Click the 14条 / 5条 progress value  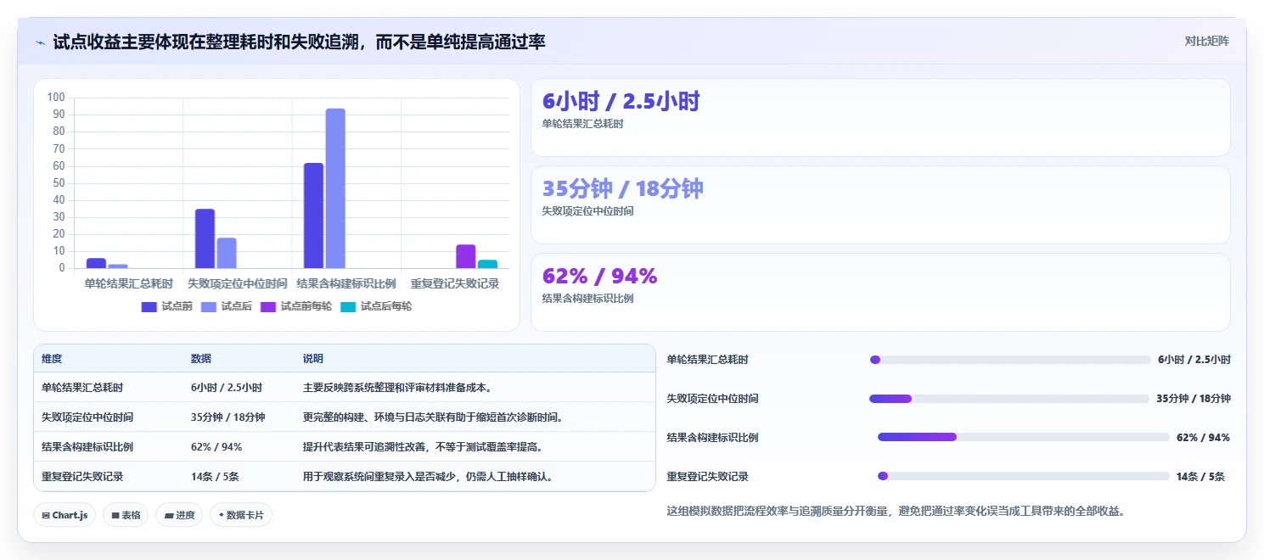point(1200,477)
